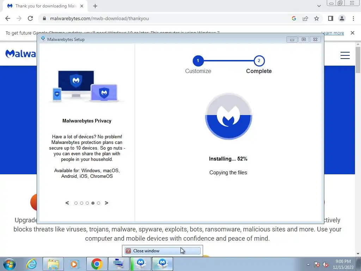This screenshot has height=271, width=361.
Task: Open Windows Media Player from taskbar
Action: coord(74,264)
